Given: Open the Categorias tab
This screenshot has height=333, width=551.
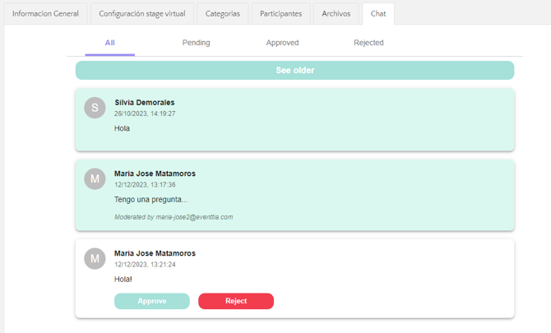Looking at the screenshot, I should (x=222, y=14).
